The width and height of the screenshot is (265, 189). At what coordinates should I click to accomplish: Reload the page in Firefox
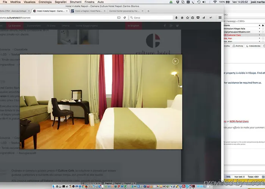tap(125, 18)
